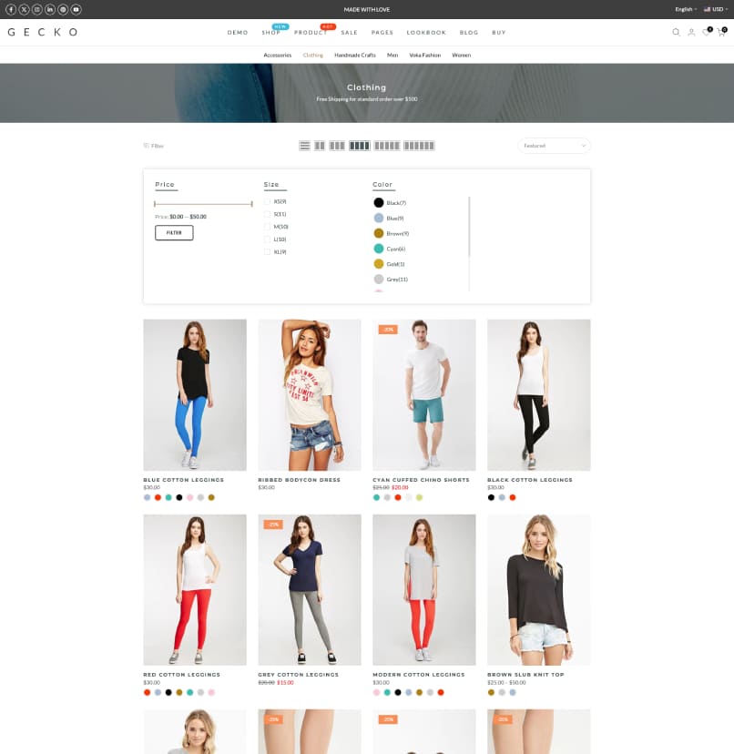Select the Clothing category
734x754 pixels.
[x=313, y=56]
